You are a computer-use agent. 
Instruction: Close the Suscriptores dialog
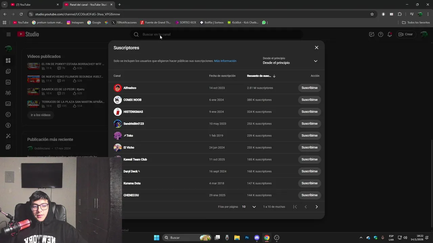pyautogui.click(x=317, y=48)
